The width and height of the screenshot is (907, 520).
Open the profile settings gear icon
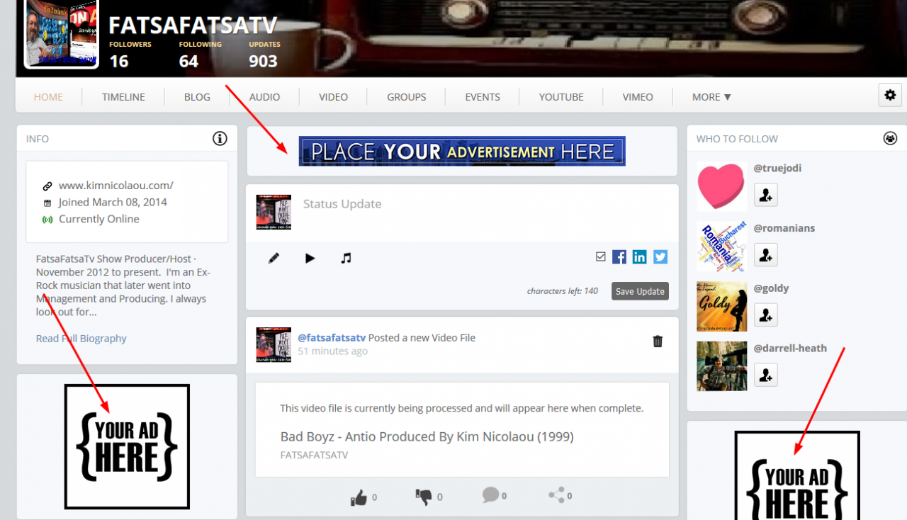(x=890, y=95)
